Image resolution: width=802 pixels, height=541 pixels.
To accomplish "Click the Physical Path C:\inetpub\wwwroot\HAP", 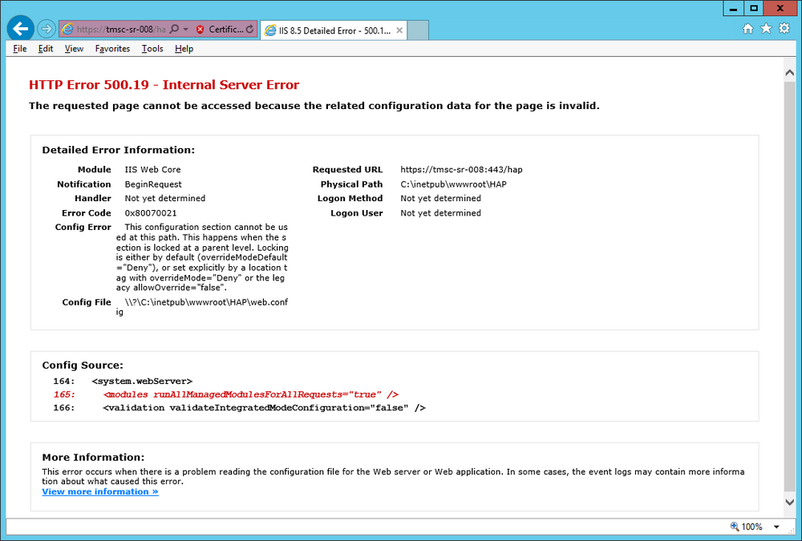I will click(x=453, y=184).
